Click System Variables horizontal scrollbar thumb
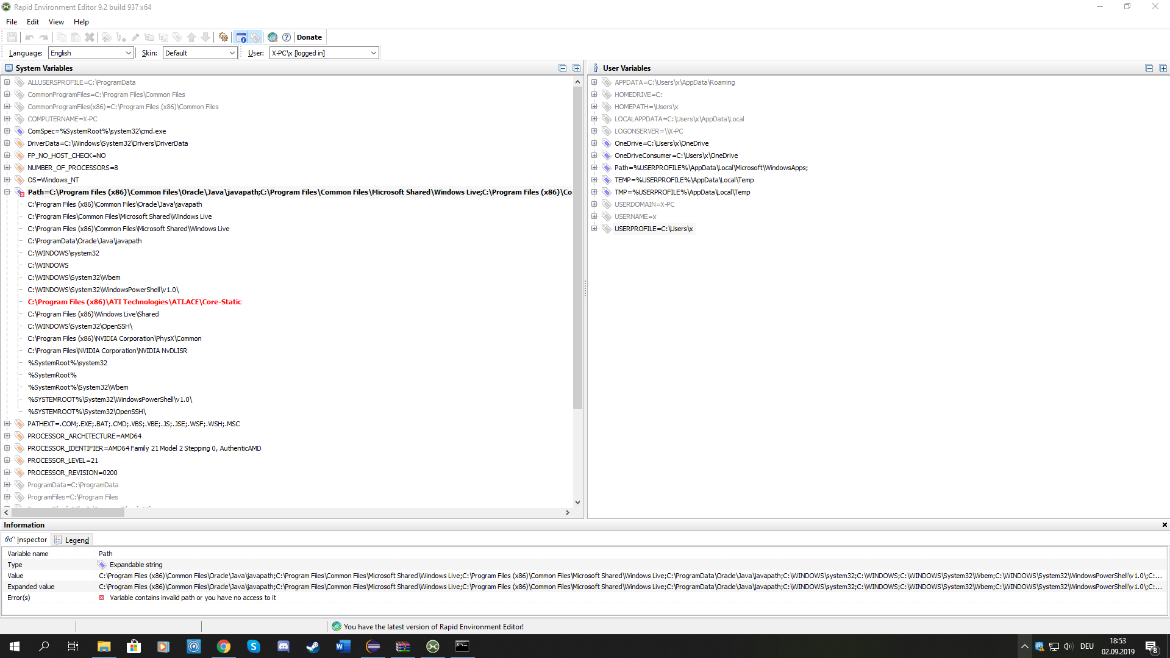Image resolution: width=1170 pixels, height=658 pixels. click(x=68, y=513)
